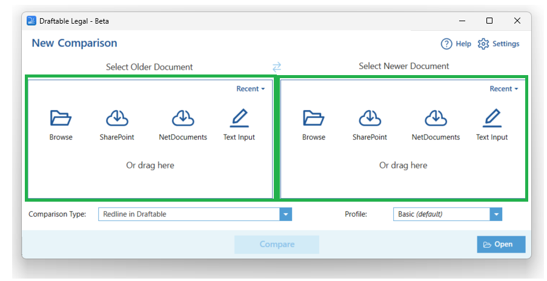Click SharePoint cloud icon for newer document

[x=370, y=118]
